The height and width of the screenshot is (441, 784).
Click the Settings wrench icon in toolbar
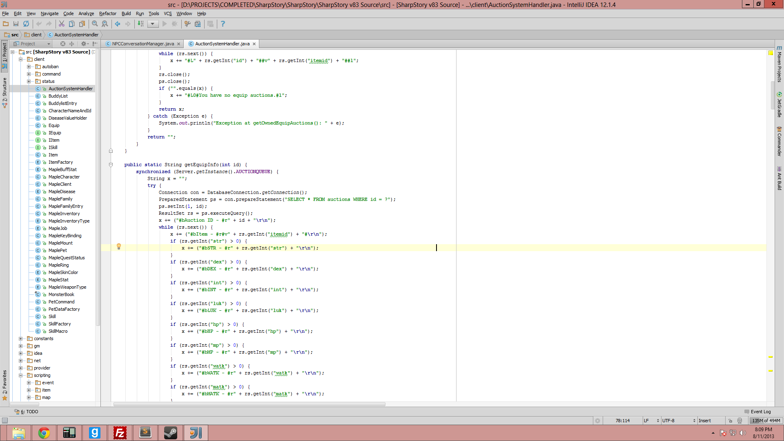click(x=187, y=24)
